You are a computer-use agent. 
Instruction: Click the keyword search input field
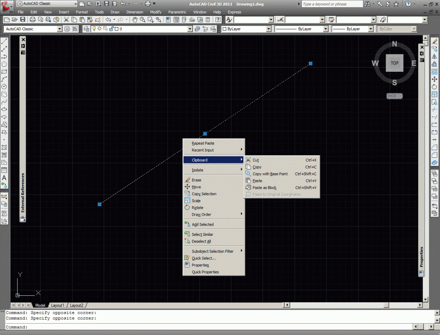click(x=332, y=4)
